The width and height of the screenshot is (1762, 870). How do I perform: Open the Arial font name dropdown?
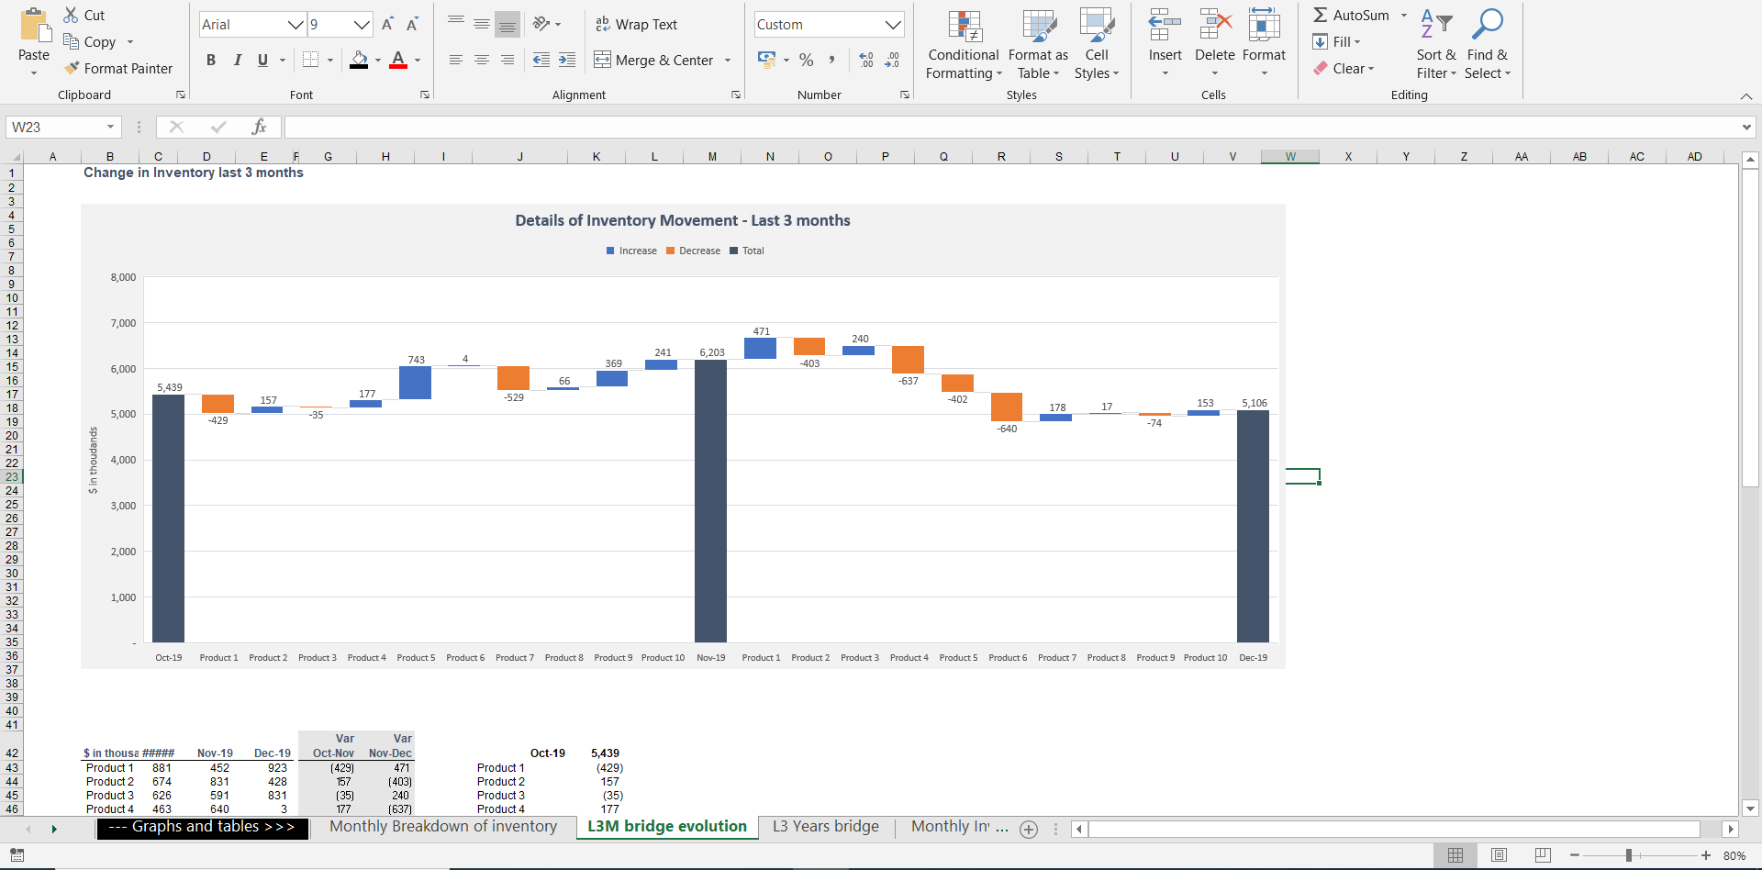(296, 25)
